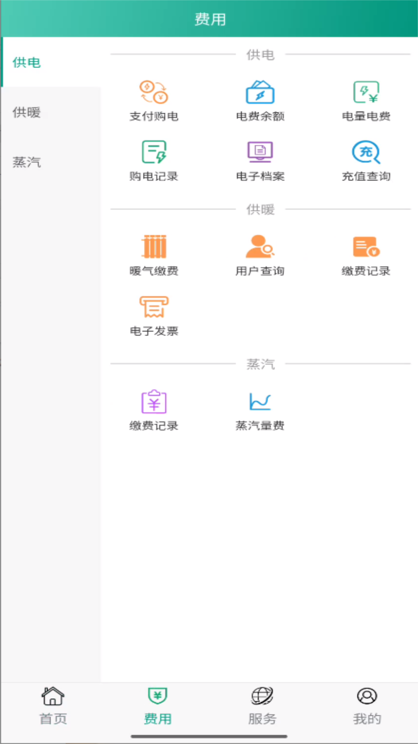Switch to 供暖 sidebar category

click(27, 112)
